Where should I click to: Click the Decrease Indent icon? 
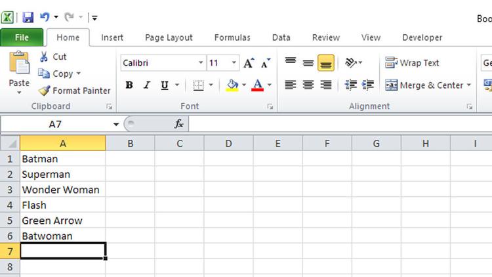[351, 85]
